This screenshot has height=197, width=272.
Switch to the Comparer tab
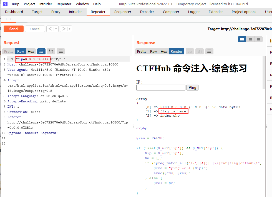coord(171,12)
